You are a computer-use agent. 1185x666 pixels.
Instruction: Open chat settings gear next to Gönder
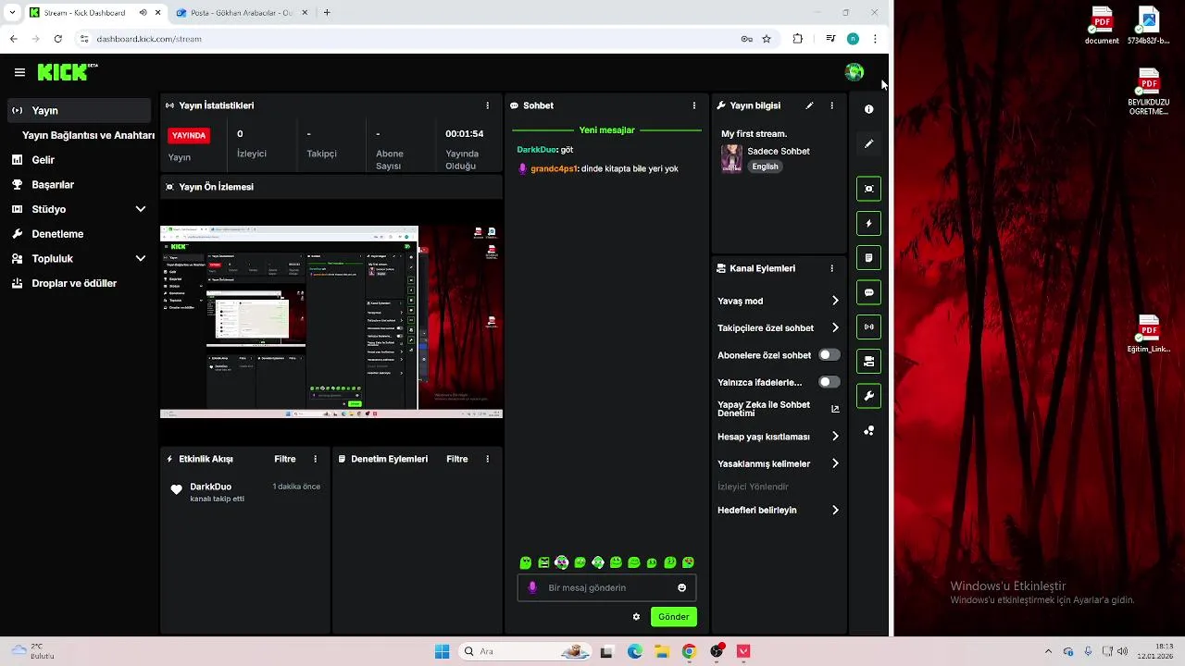point(636,617)
